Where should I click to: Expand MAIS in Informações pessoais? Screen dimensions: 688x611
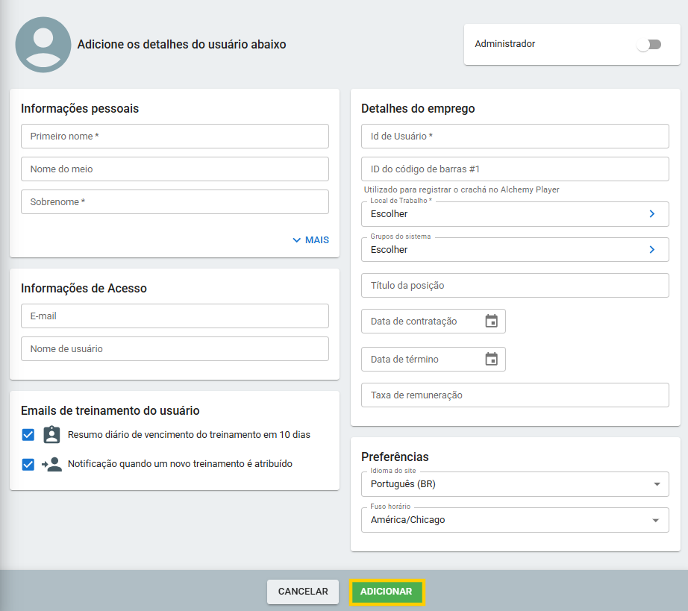(x=310, y=240)
